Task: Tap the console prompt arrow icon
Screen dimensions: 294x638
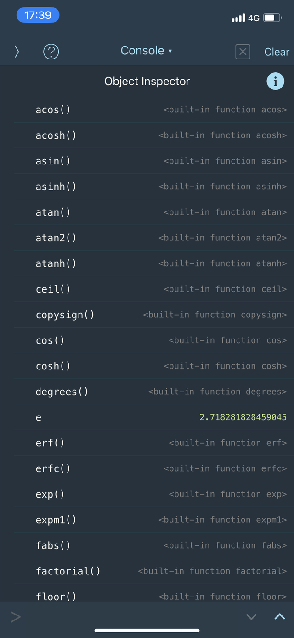Action: tap(16, 616)
